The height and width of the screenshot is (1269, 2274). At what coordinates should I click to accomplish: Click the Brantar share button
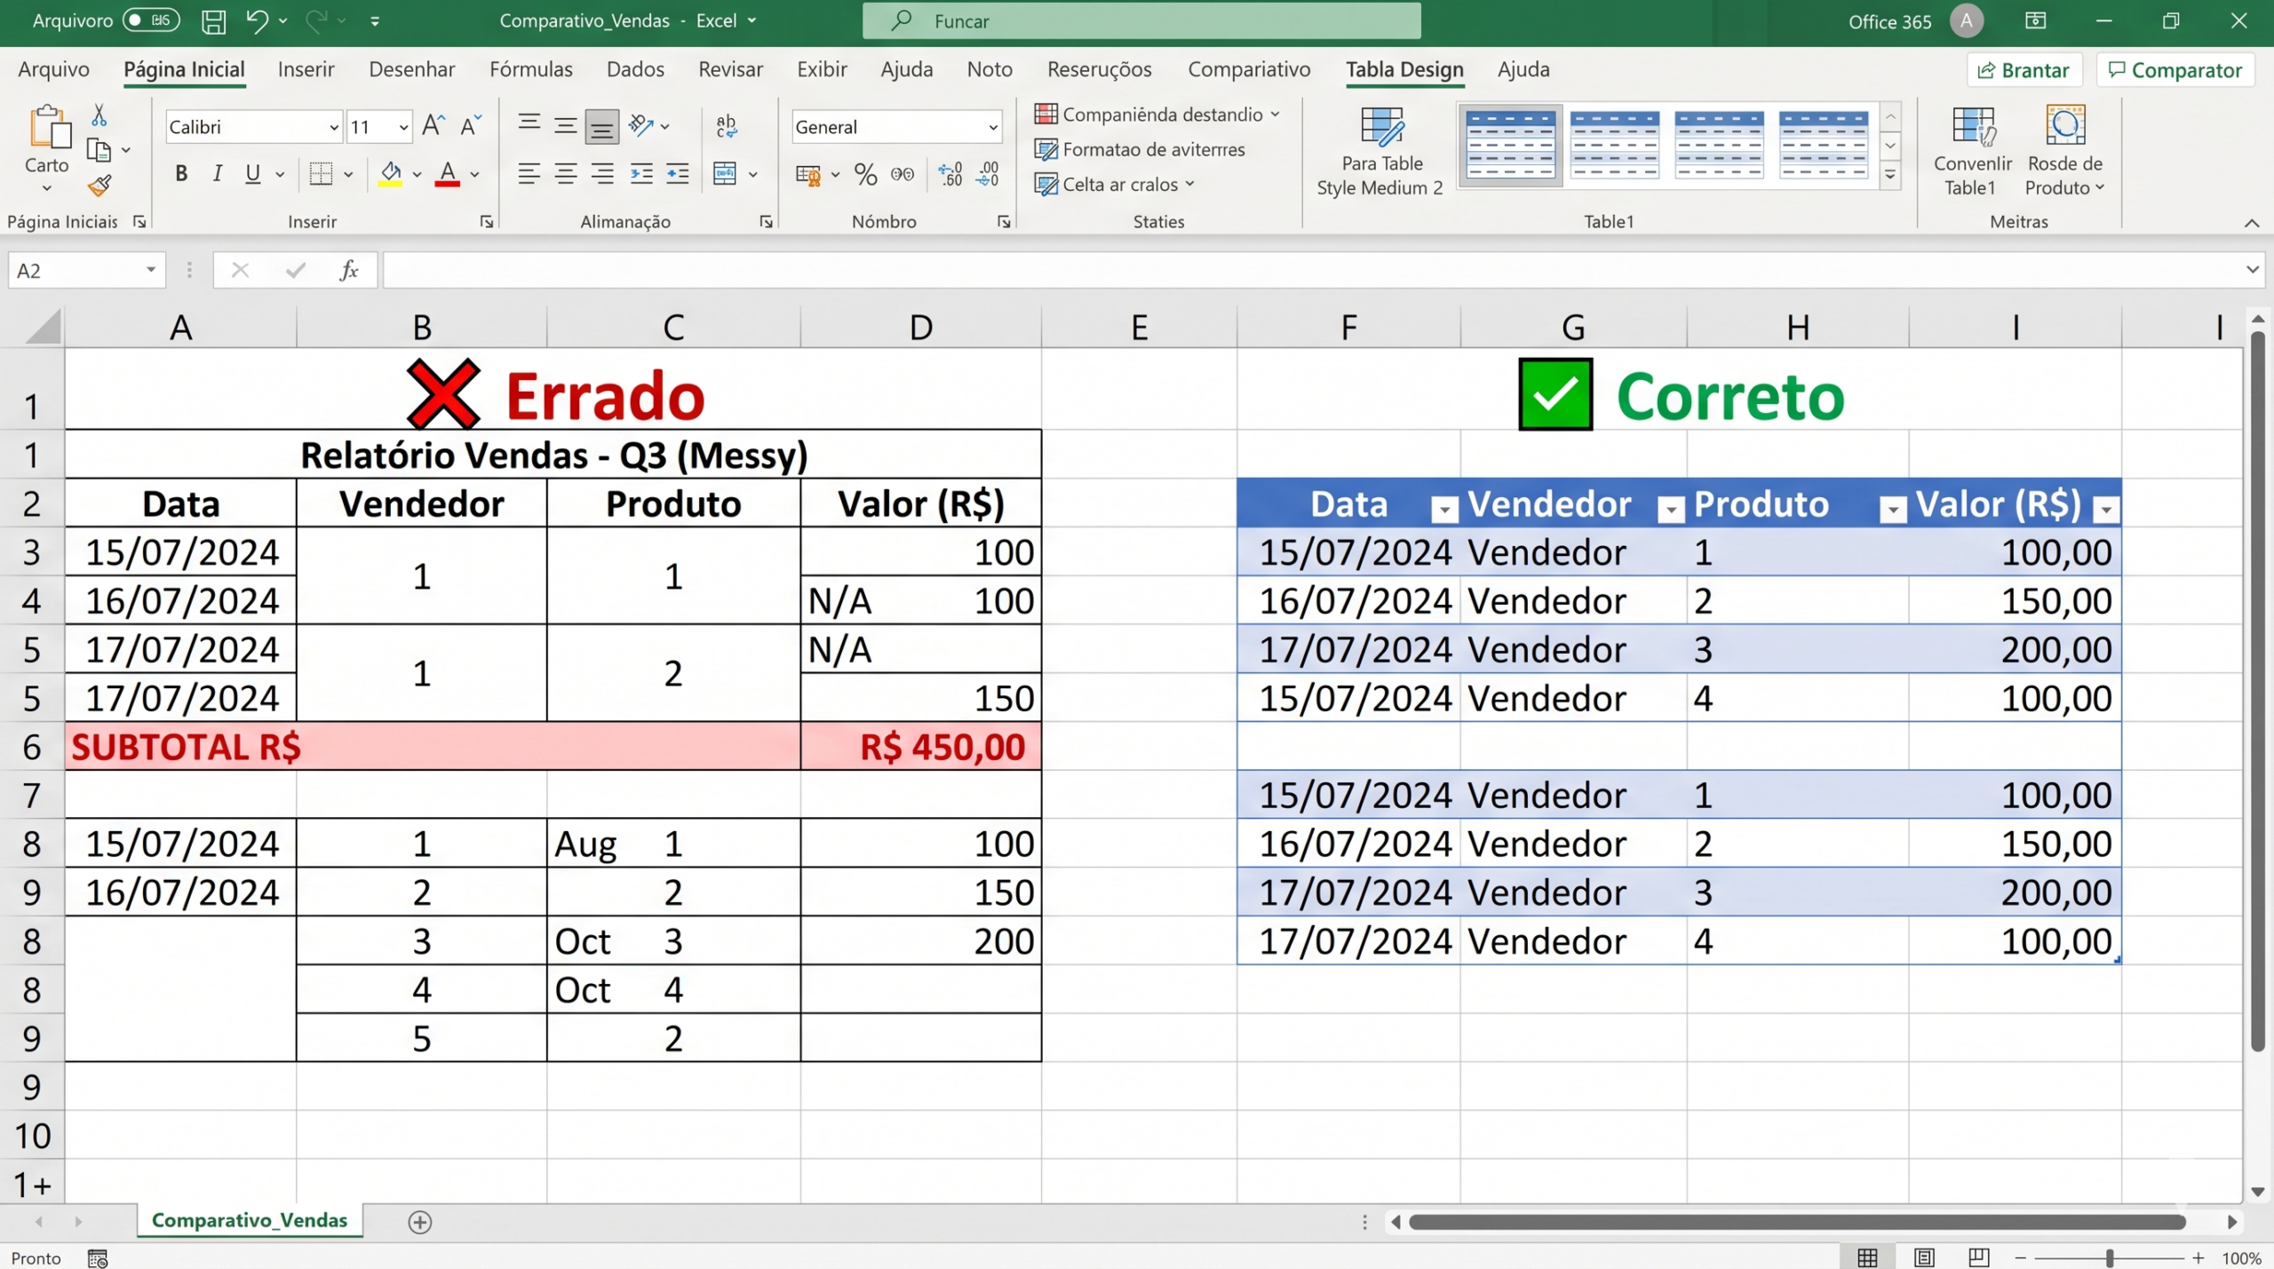[2024, 70]
